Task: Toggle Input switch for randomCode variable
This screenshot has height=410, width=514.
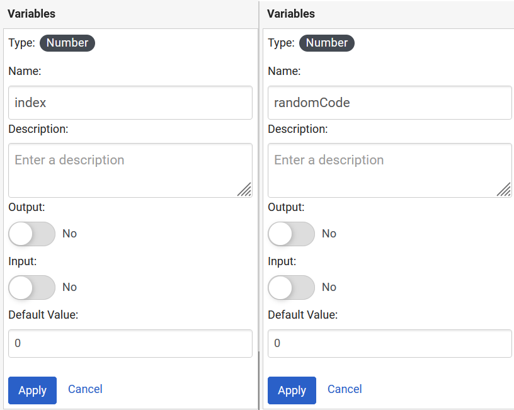Action: coord(291,287)
